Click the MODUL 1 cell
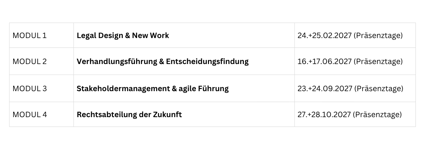The image size is (431, 145). [41, 35]
